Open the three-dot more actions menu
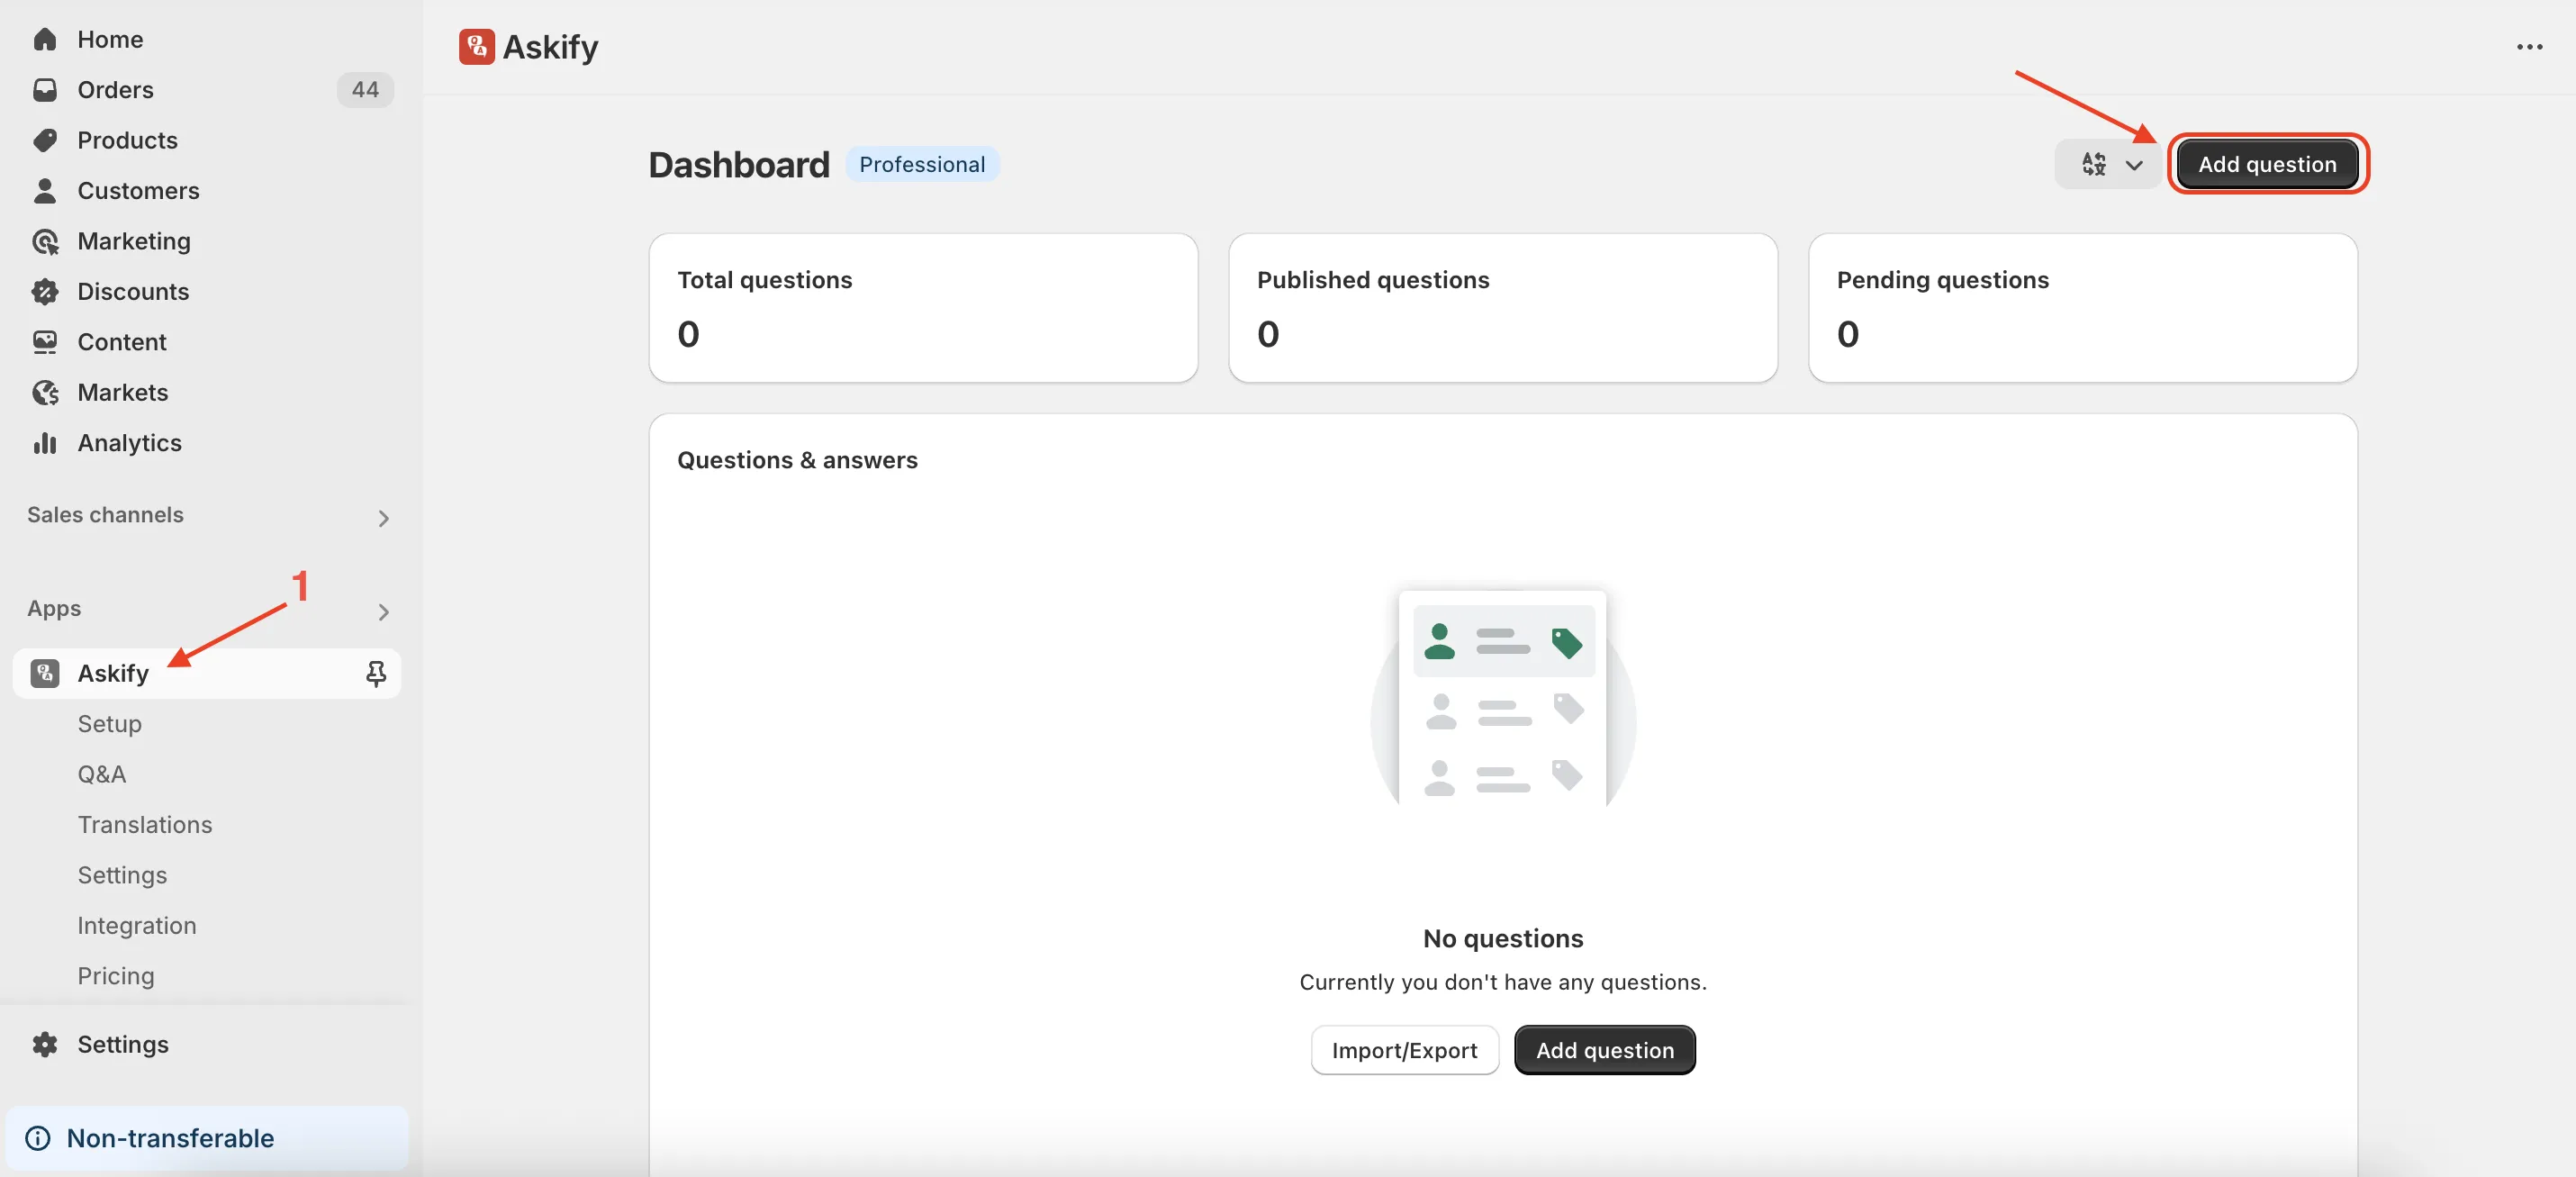Image resolution: width=2576 pixels, height=1177 pixels. pos(2529,46)
